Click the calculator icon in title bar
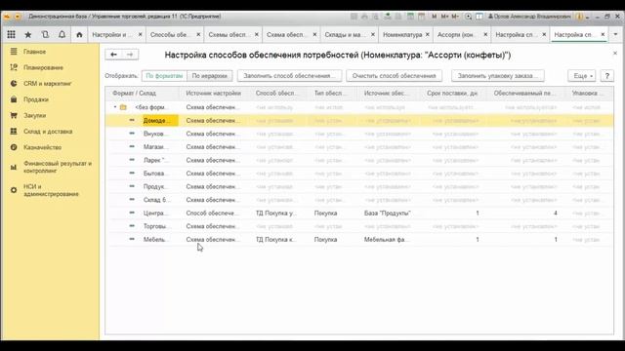The width and height of the screenshot is (625, 351). (x=410, y=17)
